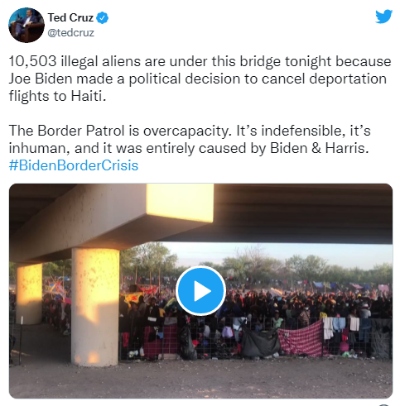This screenshot has width=400, height=406.
Task: Click the words "flights to Haiti."
Action: click(57, 96)
